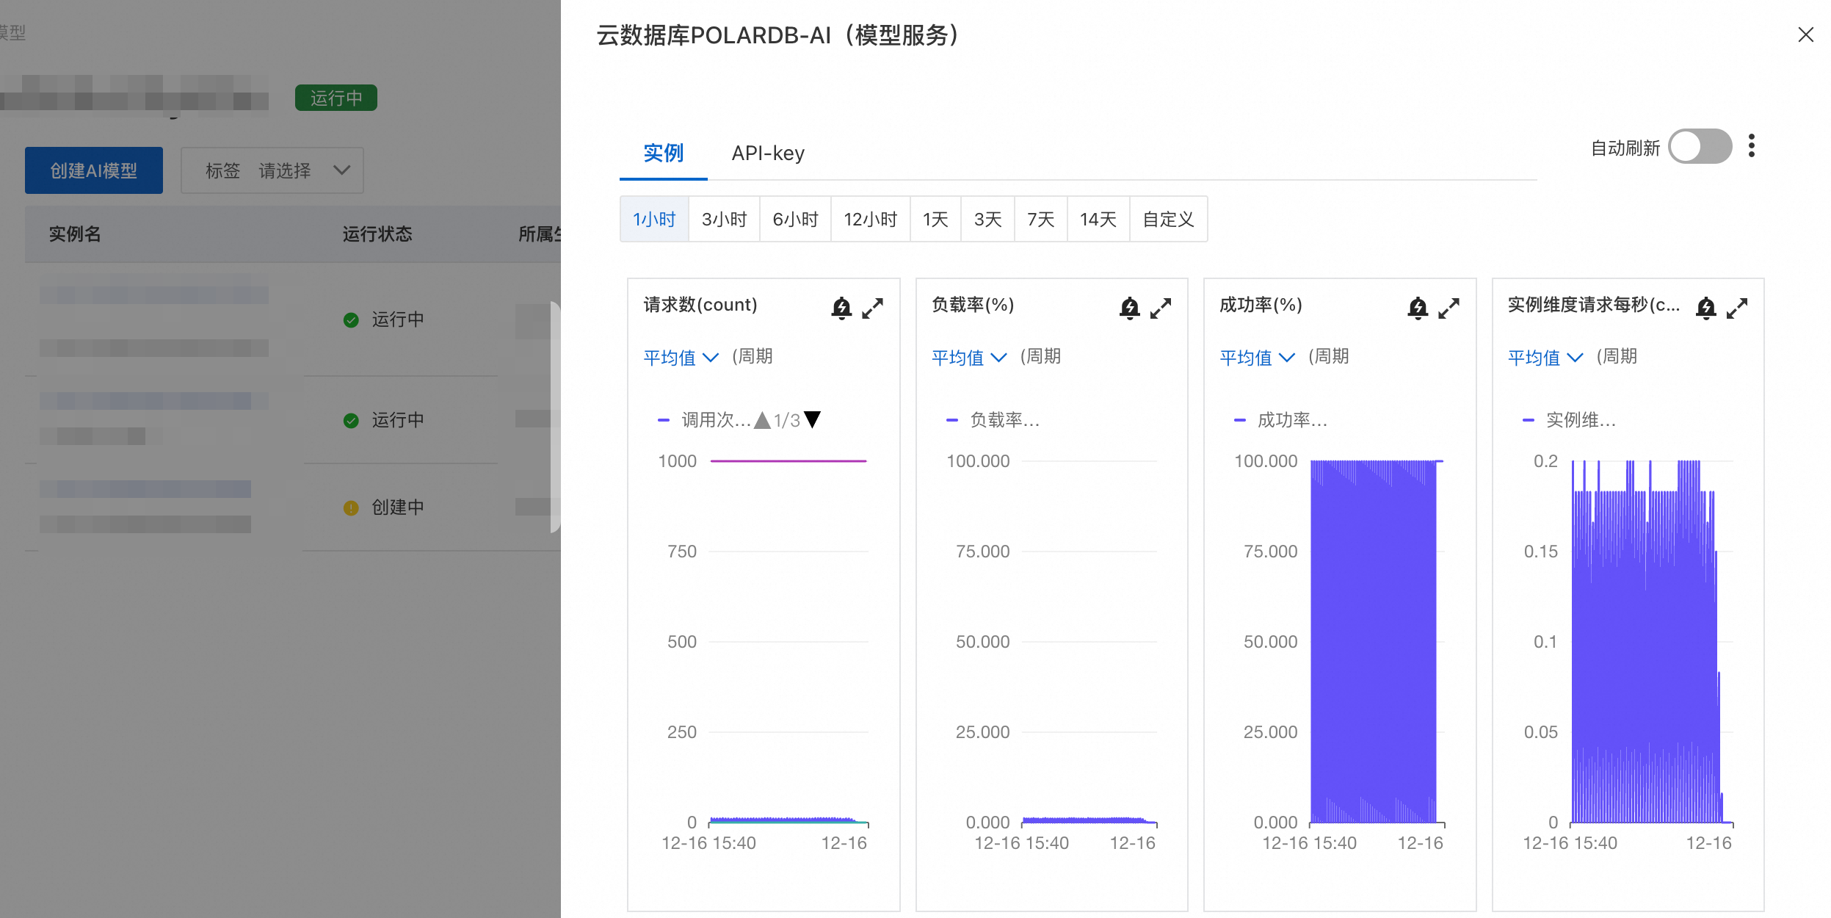
Task: Click the 实例维度请求每秒 chart title
Action: pyautogui.click(x=1594, y=305)
